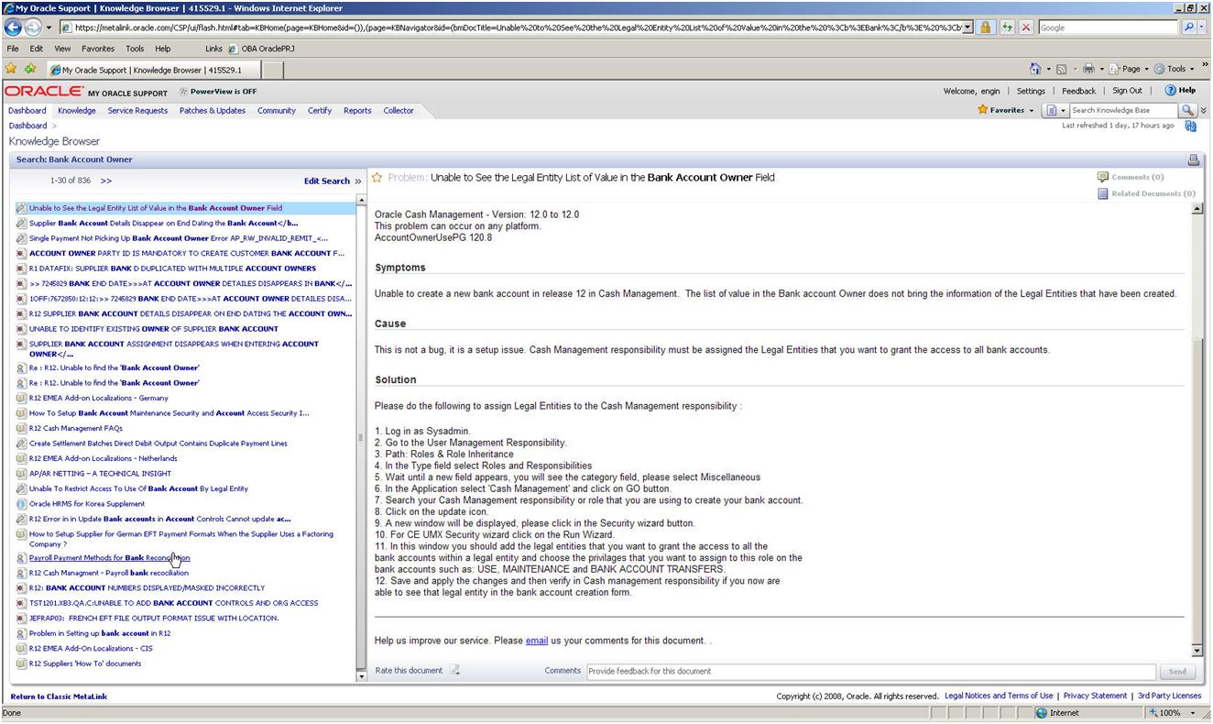This screenshot has height=724, width=1213.
Task: Open Return to Classic MetaLink link
Action: [59, 697]
